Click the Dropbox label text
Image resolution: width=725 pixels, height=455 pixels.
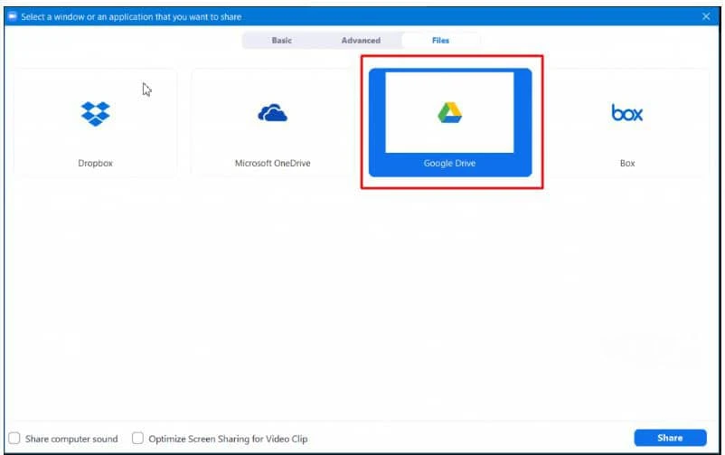point(95,163)
